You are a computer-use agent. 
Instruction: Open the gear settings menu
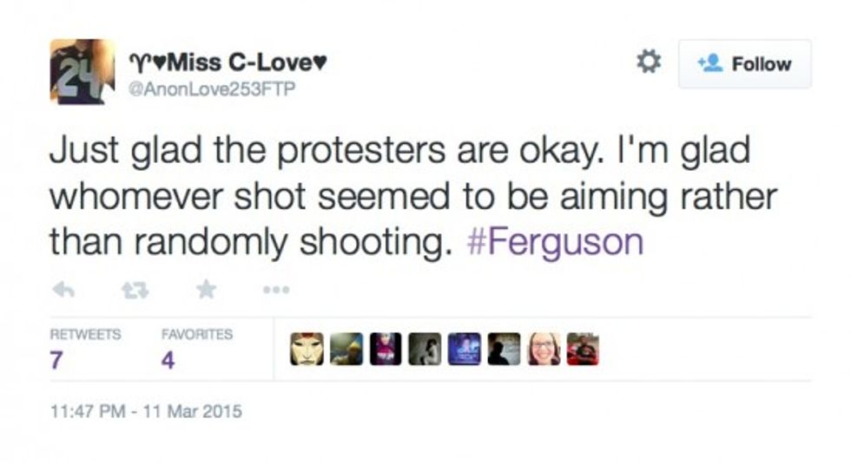[x=649, y=62]
